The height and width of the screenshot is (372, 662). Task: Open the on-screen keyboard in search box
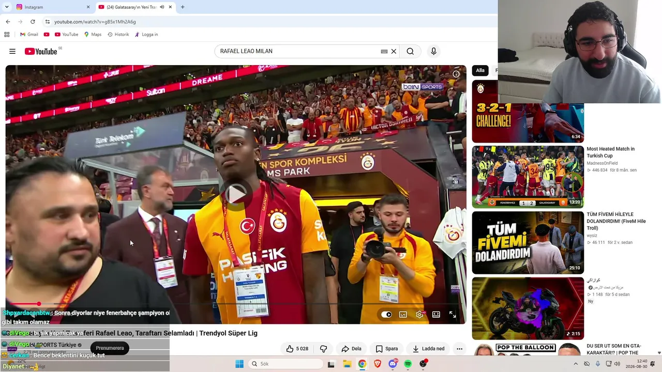pos(384,51)
